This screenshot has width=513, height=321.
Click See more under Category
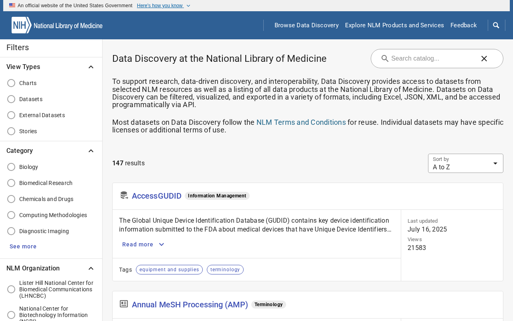click(23, 246)
